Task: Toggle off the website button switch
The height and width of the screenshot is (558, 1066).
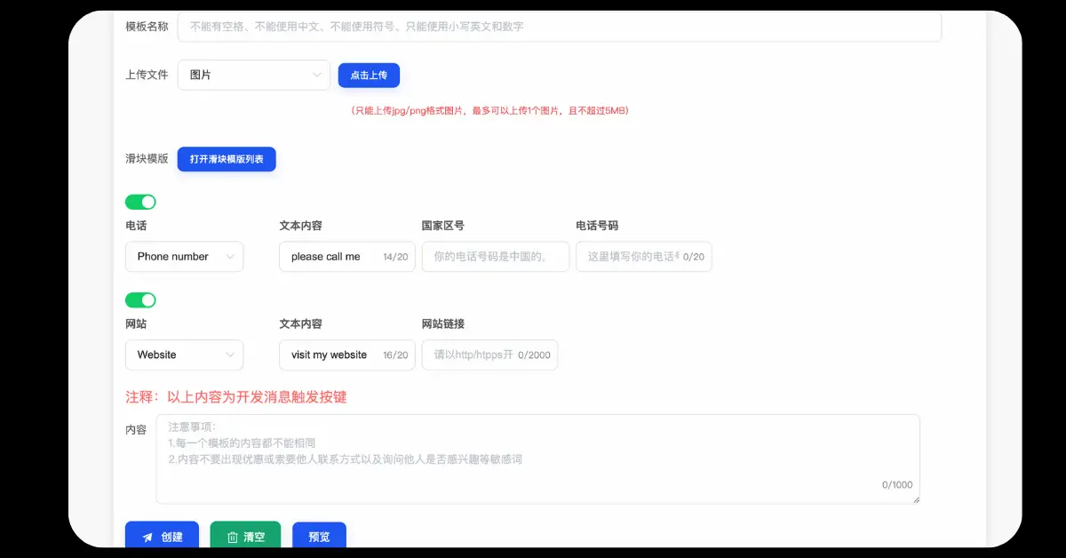Action: pyautogui.click(x=140, y=300)
